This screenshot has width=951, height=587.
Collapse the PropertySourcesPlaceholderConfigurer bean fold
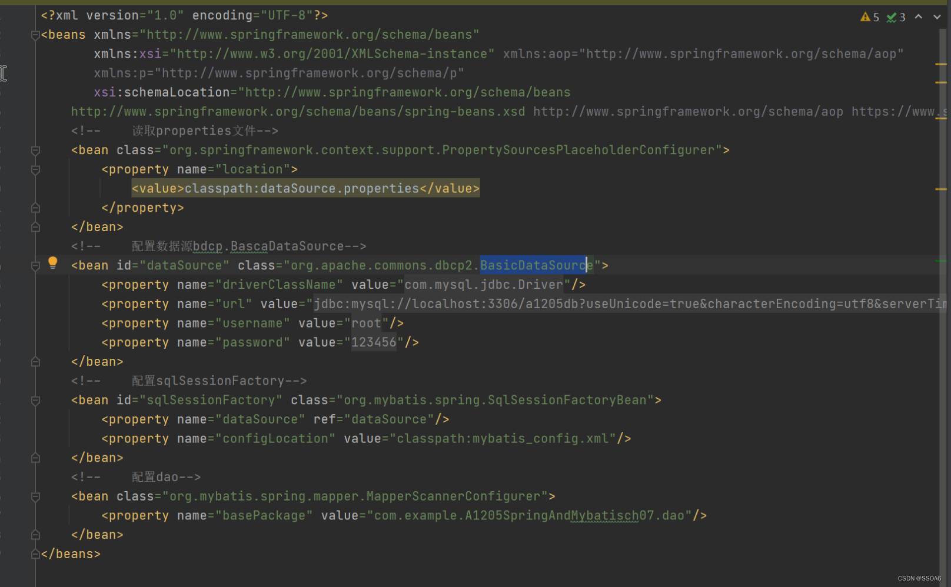point(35,151)
